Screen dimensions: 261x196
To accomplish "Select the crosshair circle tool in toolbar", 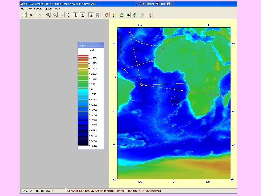I will (75, 15).
